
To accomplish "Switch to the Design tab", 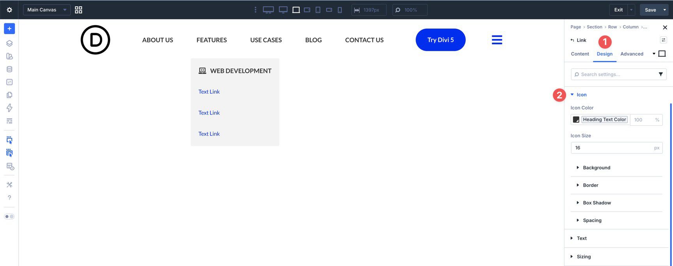I will 604,54.
